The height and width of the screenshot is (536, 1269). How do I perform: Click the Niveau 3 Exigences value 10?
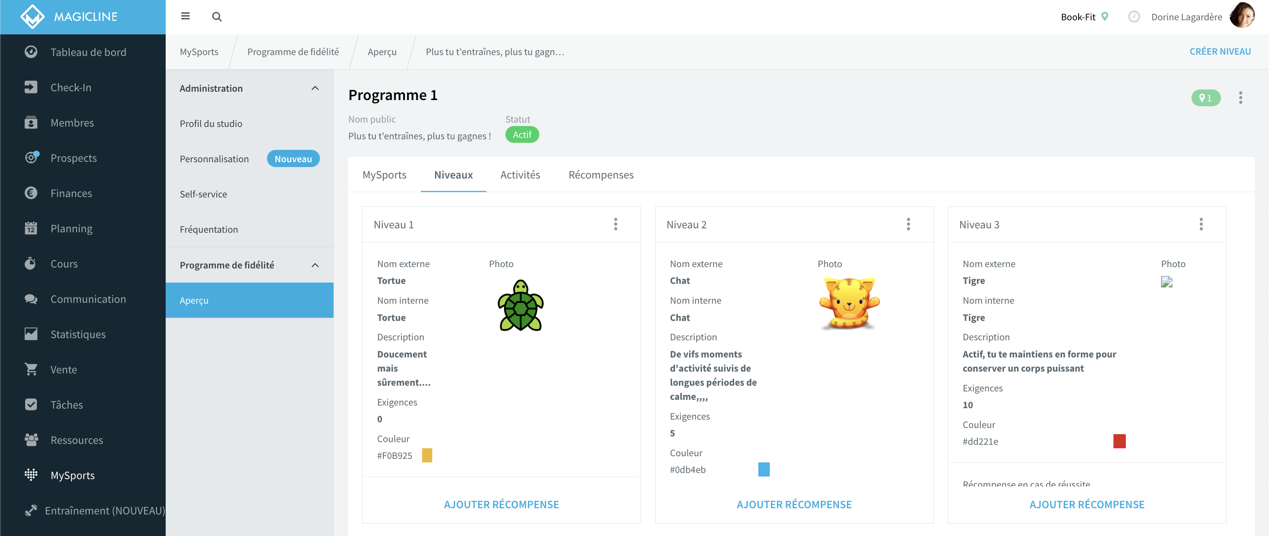(968, 405)
